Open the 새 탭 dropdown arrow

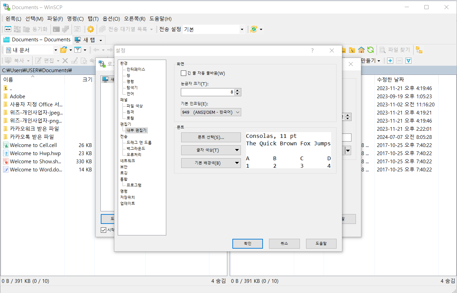(100, 40)
